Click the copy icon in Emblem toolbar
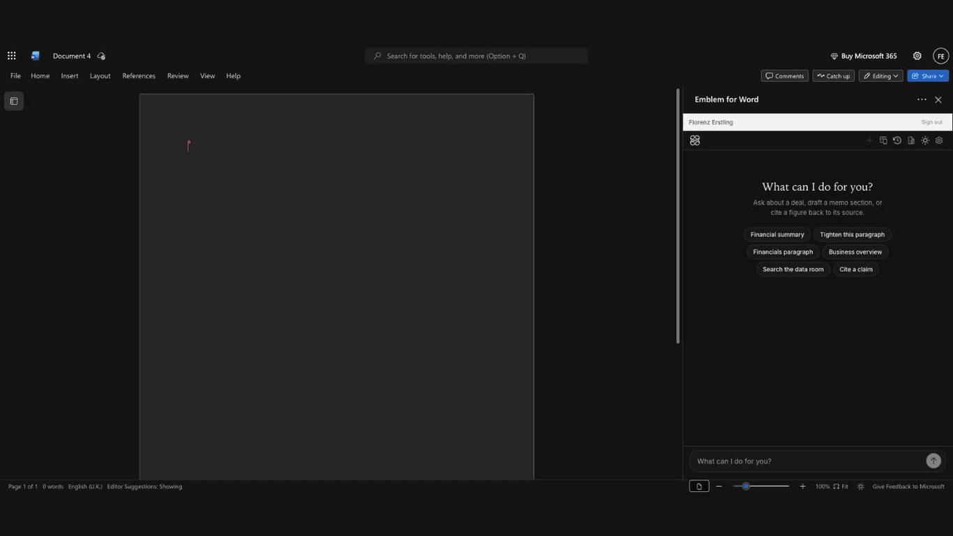This screenshot has width=953, height=536. [x=883, y=140]
